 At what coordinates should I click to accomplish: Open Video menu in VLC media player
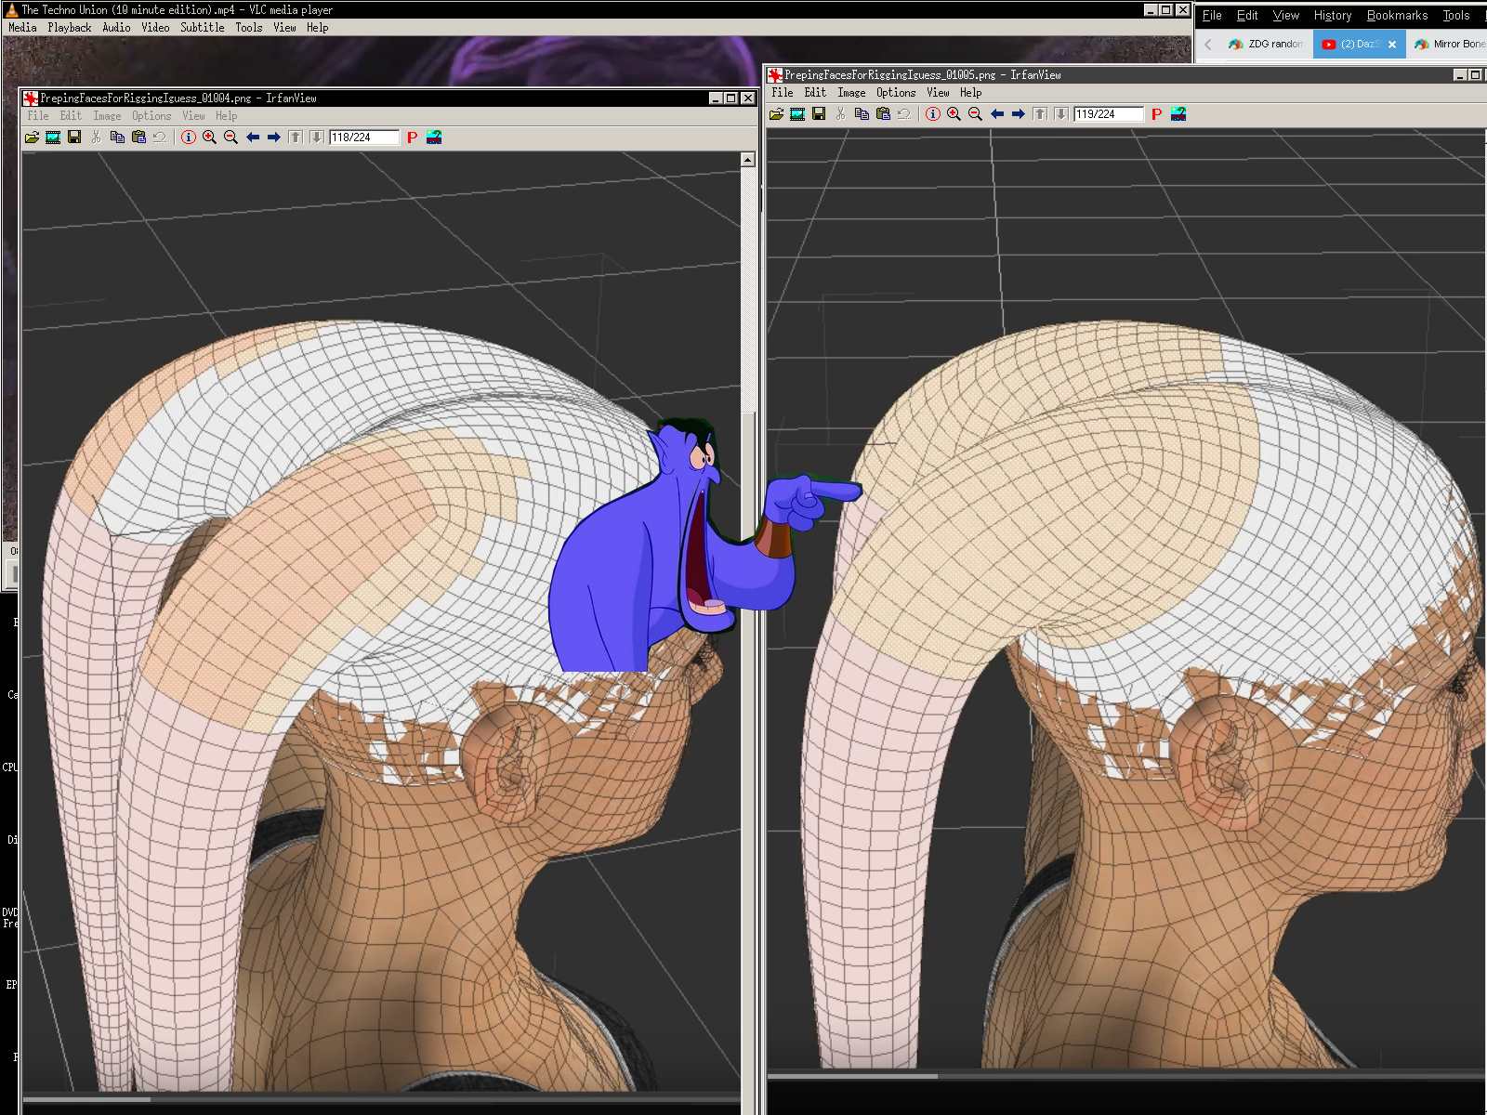155,28
